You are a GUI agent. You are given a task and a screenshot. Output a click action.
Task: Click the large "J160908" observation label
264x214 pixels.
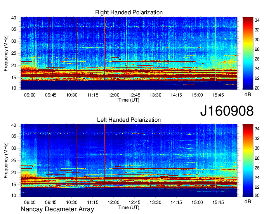(x=227, y=111)
